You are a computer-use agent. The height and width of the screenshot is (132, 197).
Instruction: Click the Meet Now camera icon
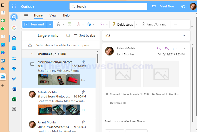154,6
